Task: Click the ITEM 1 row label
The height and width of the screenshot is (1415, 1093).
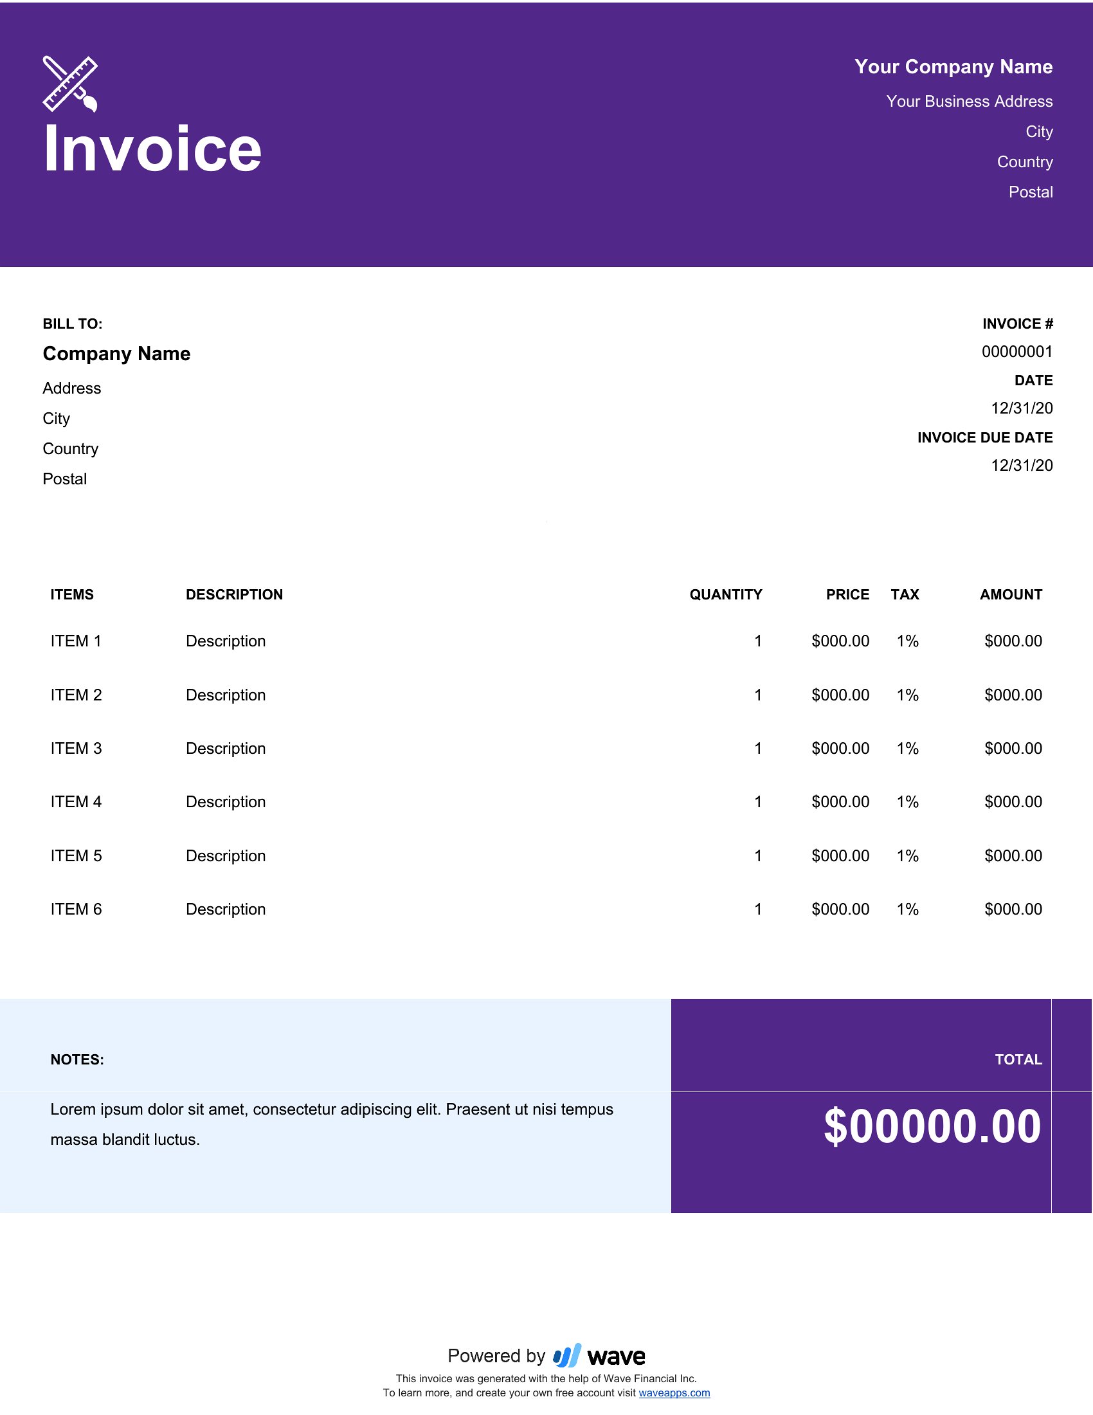Action: click(x=76, y=641)
